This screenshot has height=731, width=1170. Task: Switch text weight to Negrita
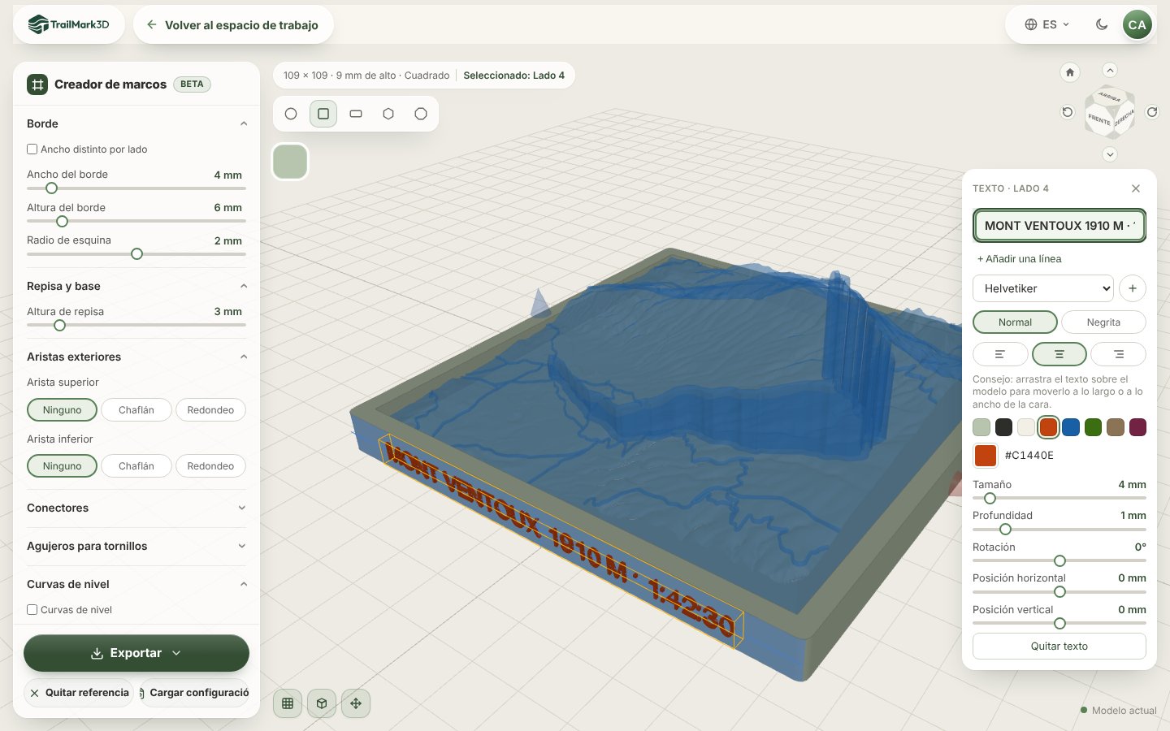1103,322
